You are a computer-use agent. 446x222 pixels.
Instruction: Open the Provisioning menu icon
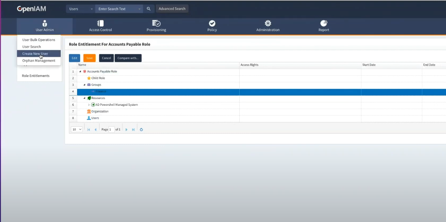[x=156, y=23]
